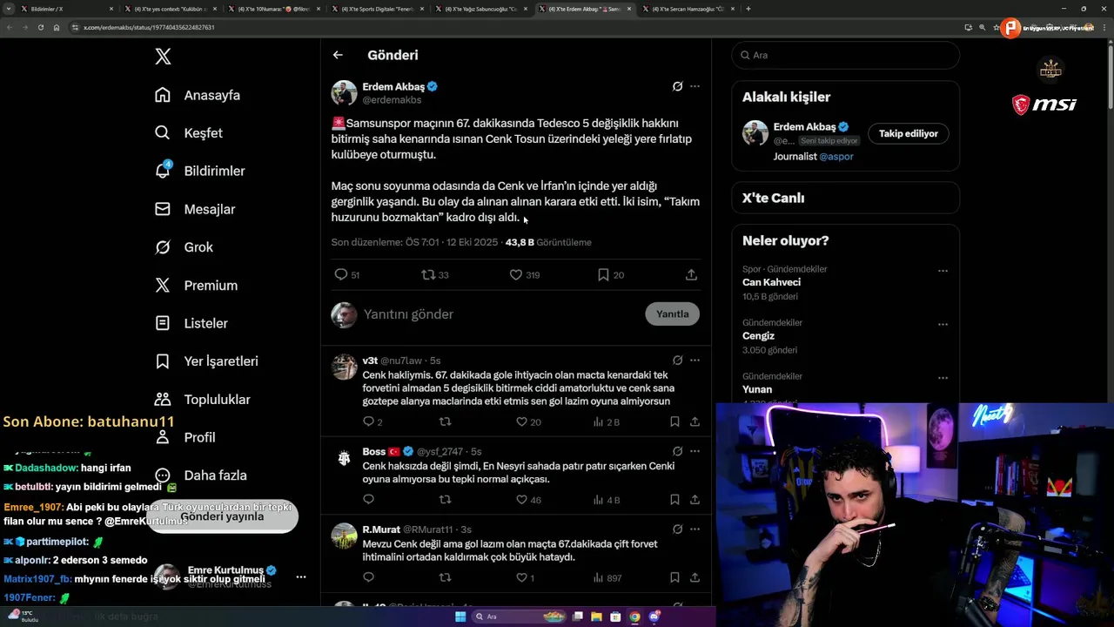Screen dimensions: 1114x627
Task: Open more options on R.Murat's reply
Action: (x=695, y=529)
